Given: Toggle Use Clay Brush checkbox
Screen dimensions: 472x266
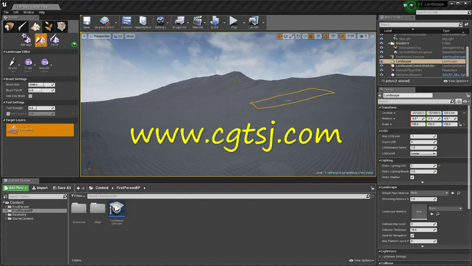Looking at the screenshot, I should click(x=31, y=96).
